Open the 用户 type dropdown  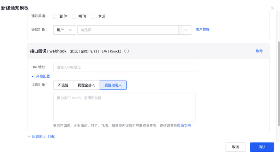[x=64, y=30]
